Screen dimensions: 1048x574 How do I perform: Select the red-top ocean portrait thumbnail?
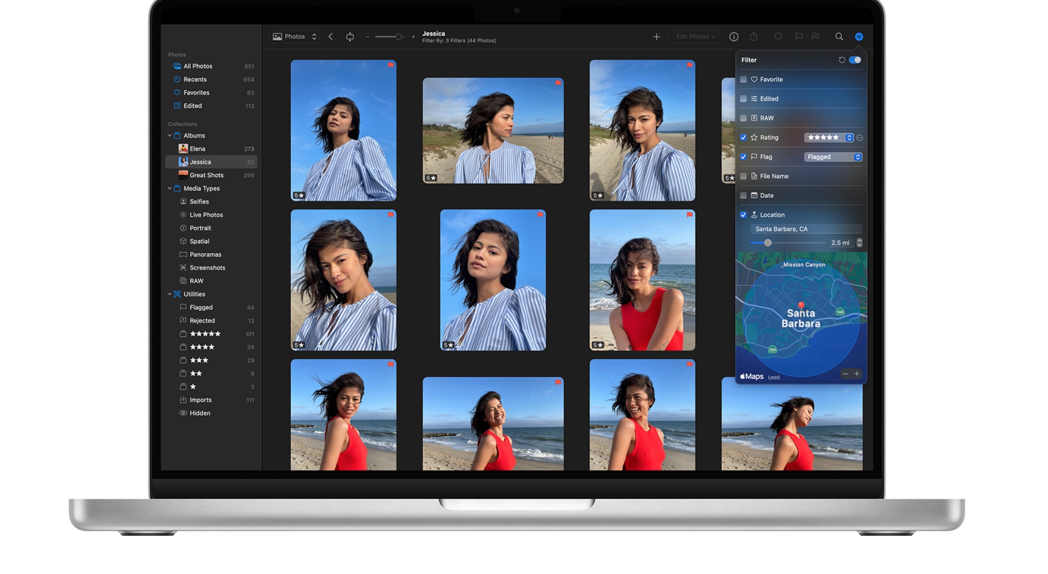tap(642, 280)
